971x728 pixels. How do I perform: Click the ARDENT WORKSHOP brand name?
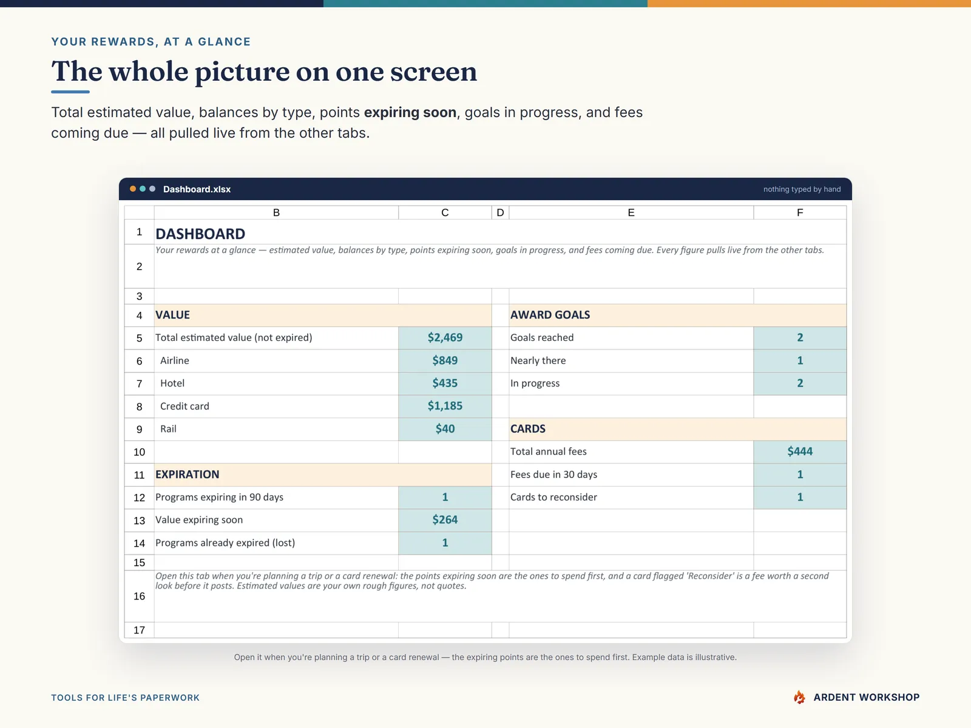pyautogui.click(x=867, y=698)
